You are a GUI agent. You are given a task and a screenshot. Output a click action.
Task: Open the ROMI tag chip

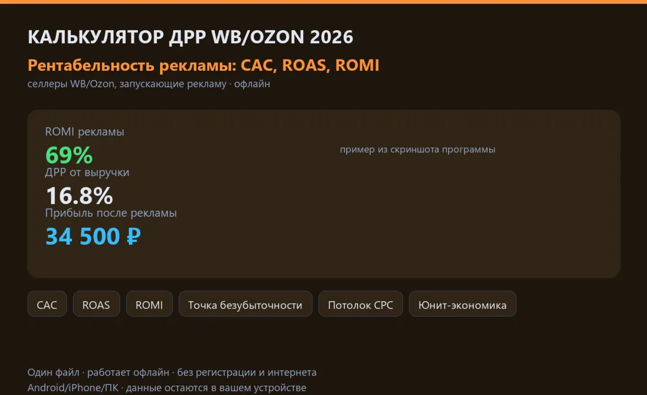tap(149, 304)
